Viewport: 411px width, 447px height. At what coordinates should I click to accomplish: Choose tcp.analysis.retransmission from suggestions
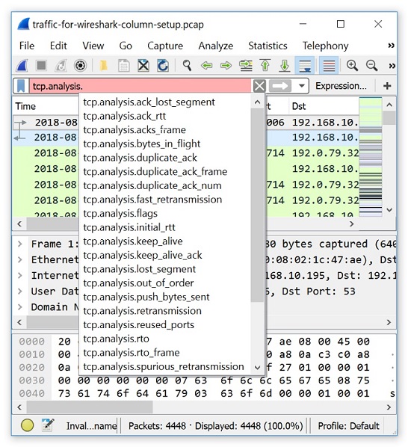click(x=142, y=311)
